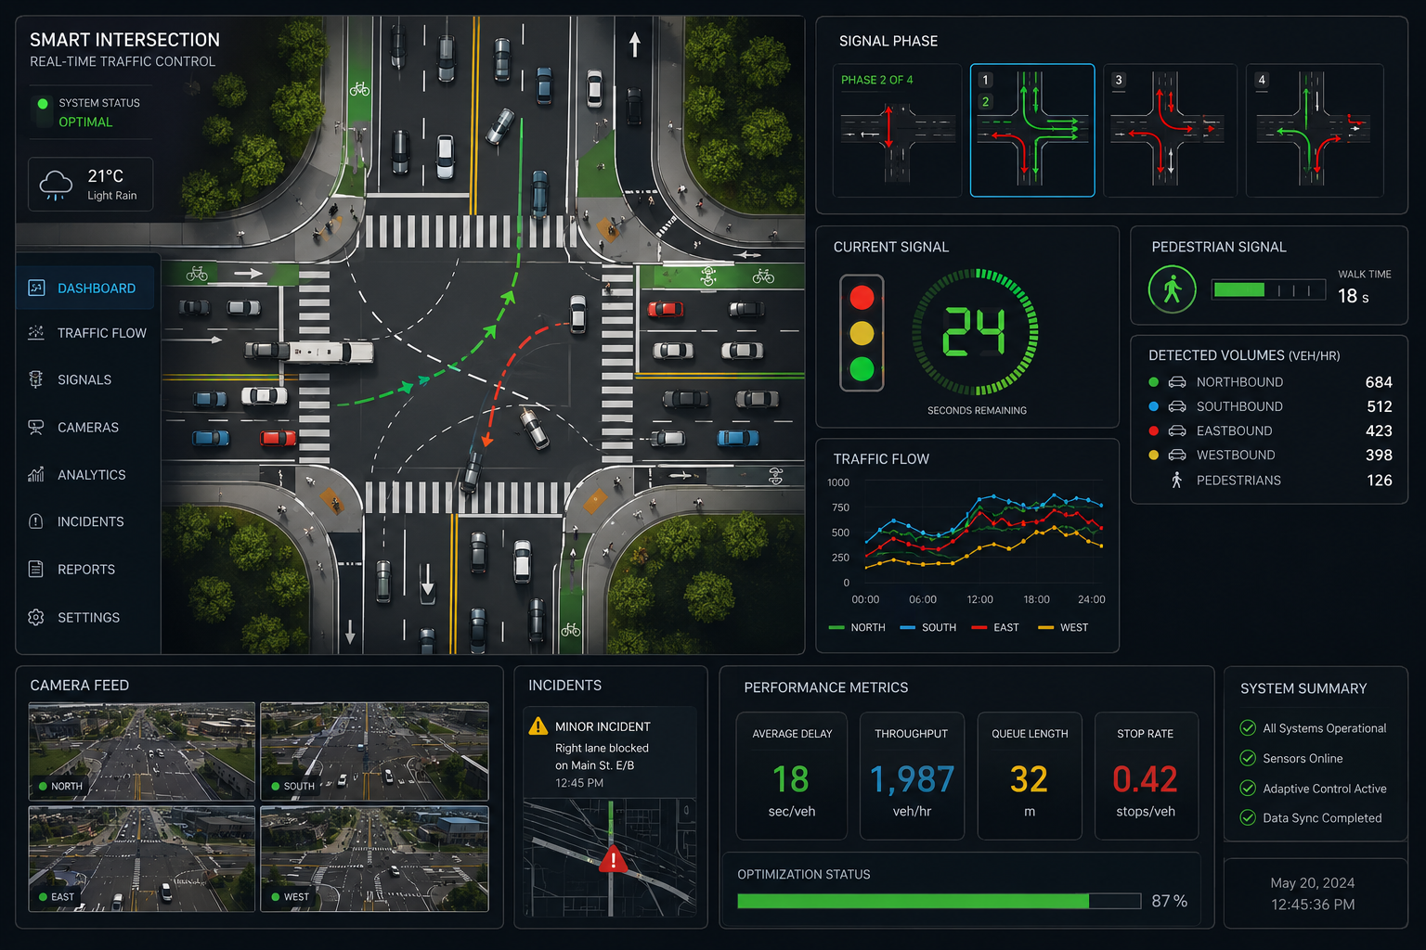Click the Traffic Flow chart icon
1426x950 pixels.
36,332
